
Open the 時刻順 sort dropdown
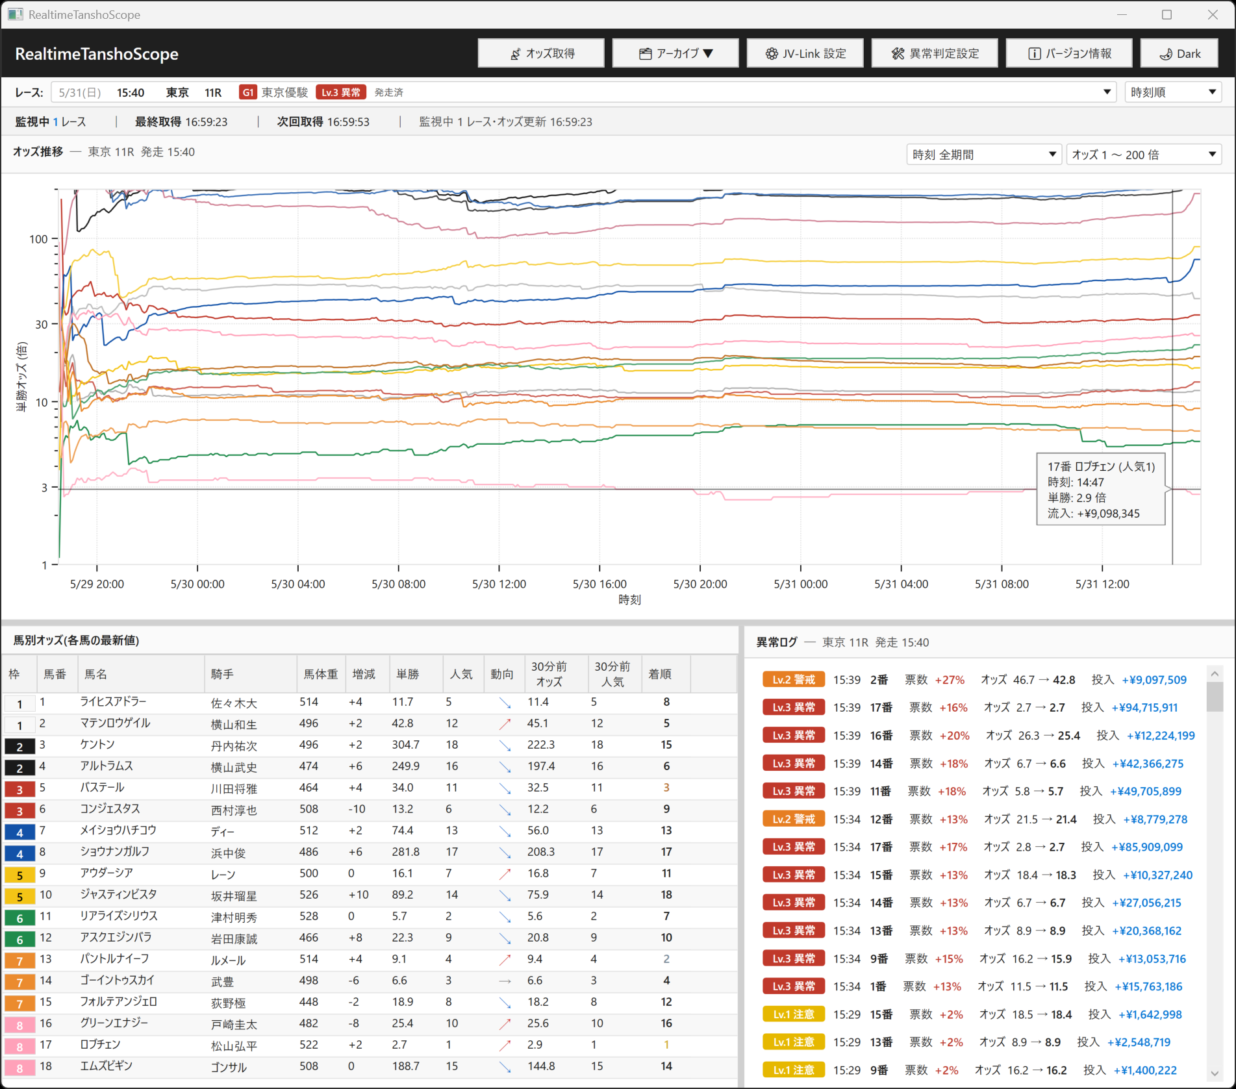tap(1173, 92)
